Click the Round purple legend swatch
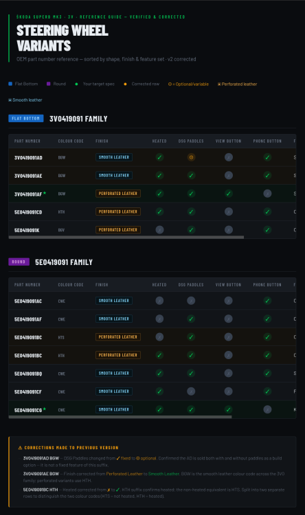Image resolution: width=305 pixels, height=515 pixels. click(49, 84)
